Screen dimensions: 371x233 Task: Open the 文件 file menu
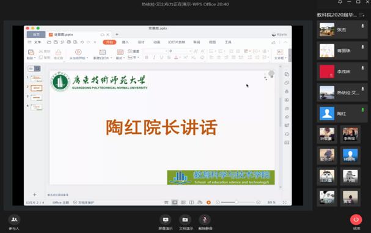pos(37,42)
